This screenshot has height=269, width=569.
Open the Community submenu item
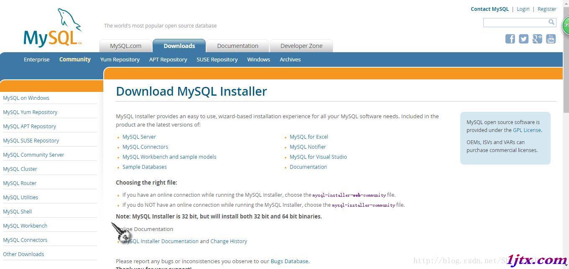pyautogui.click(x=75, y=59)
